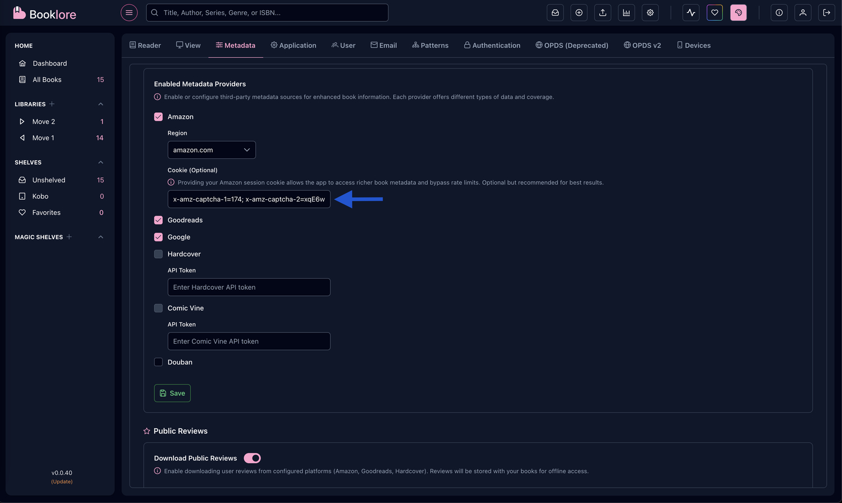Open the settings gear icon
Viewport: 842px width, 503px height.
tap(650, 12)
